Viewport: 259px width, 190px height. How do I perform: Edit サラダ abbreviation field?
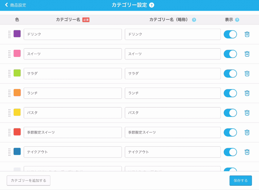coord(173,74)
